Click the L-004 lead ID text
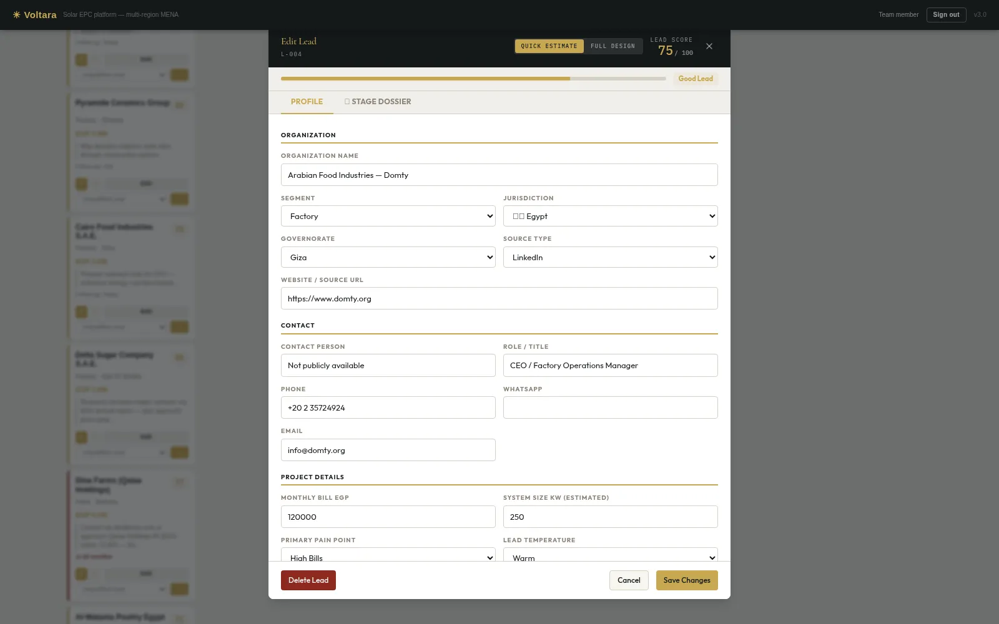Viewport: 999px width, 624px height. coord(292,54)
